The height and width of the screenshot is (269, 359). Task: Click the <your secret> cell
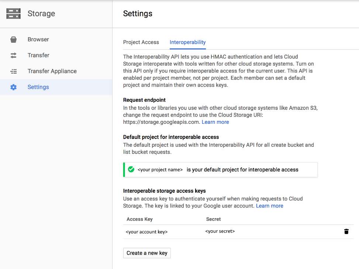pos(220,231)
